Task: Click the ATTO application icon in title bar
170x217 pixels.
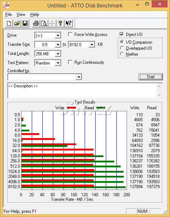Action: tap(6, 5)
